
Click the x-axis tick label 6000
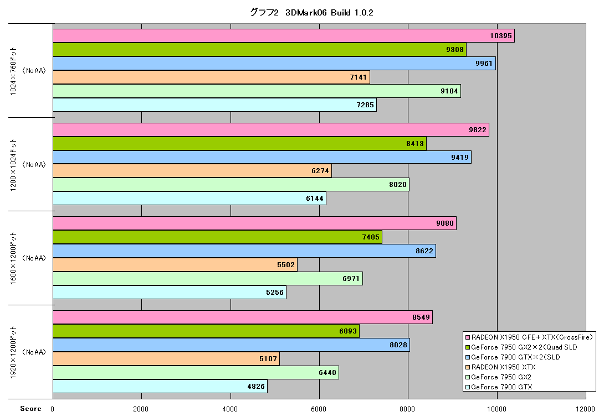[318, 409]
